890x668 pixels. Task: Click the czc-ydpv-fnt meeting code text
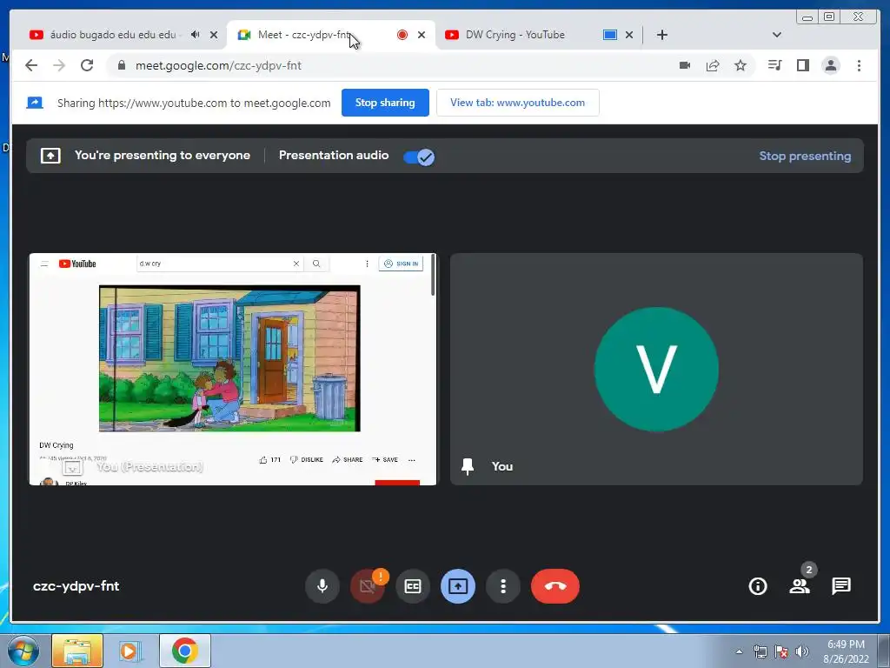(76, 586)
